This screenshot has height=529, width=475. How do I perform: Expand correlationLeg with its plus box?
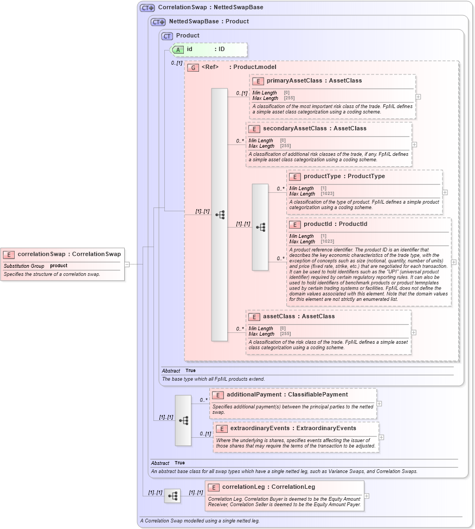coord(367,495)
